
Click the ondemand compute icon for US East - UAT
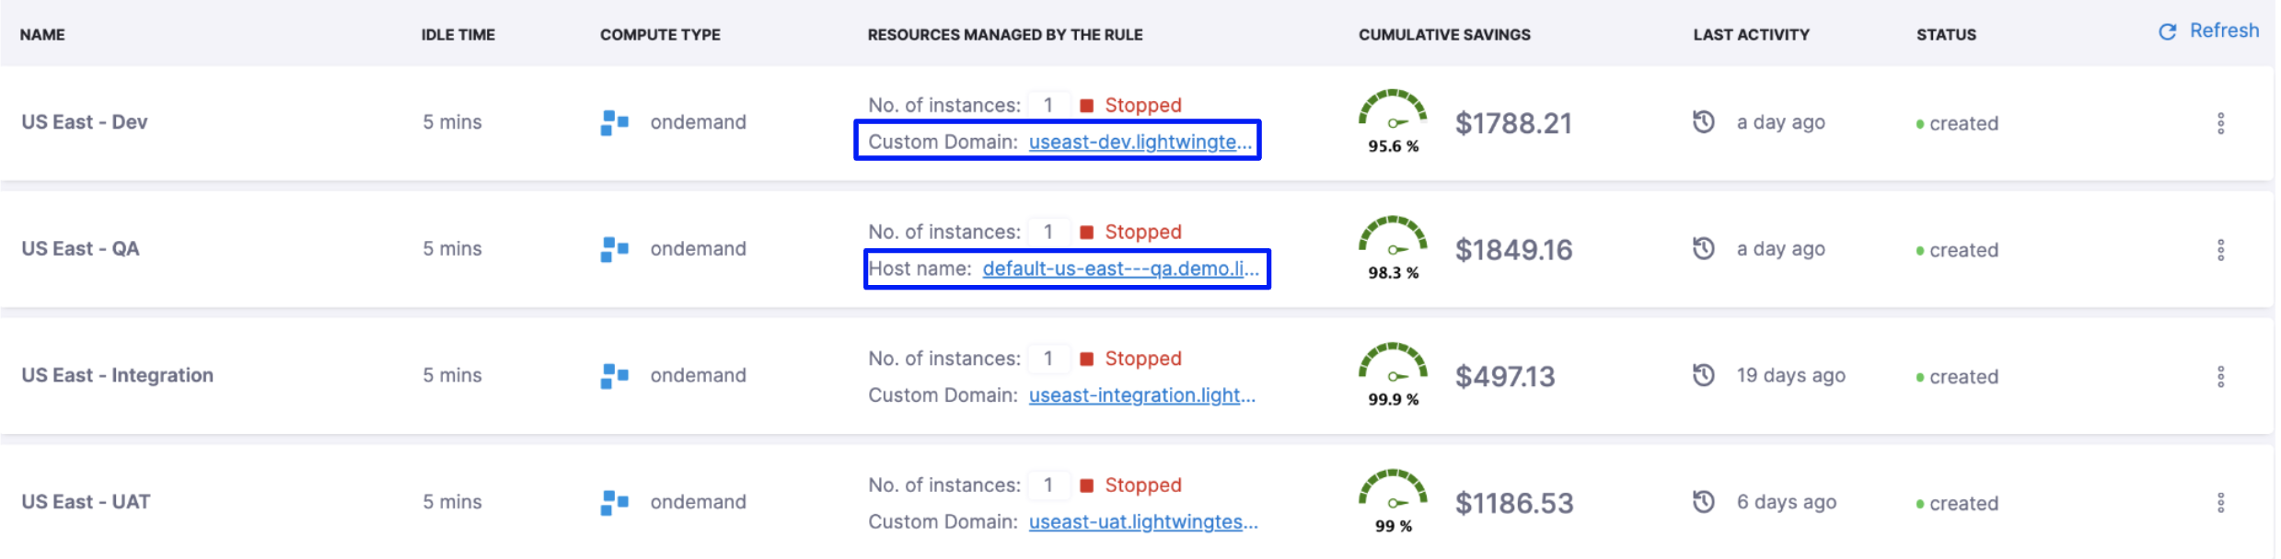[614, 503]
